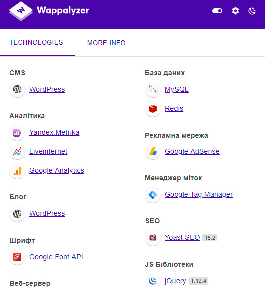
Task: Click the Yoast SEO icon
Action: point(153,238)
